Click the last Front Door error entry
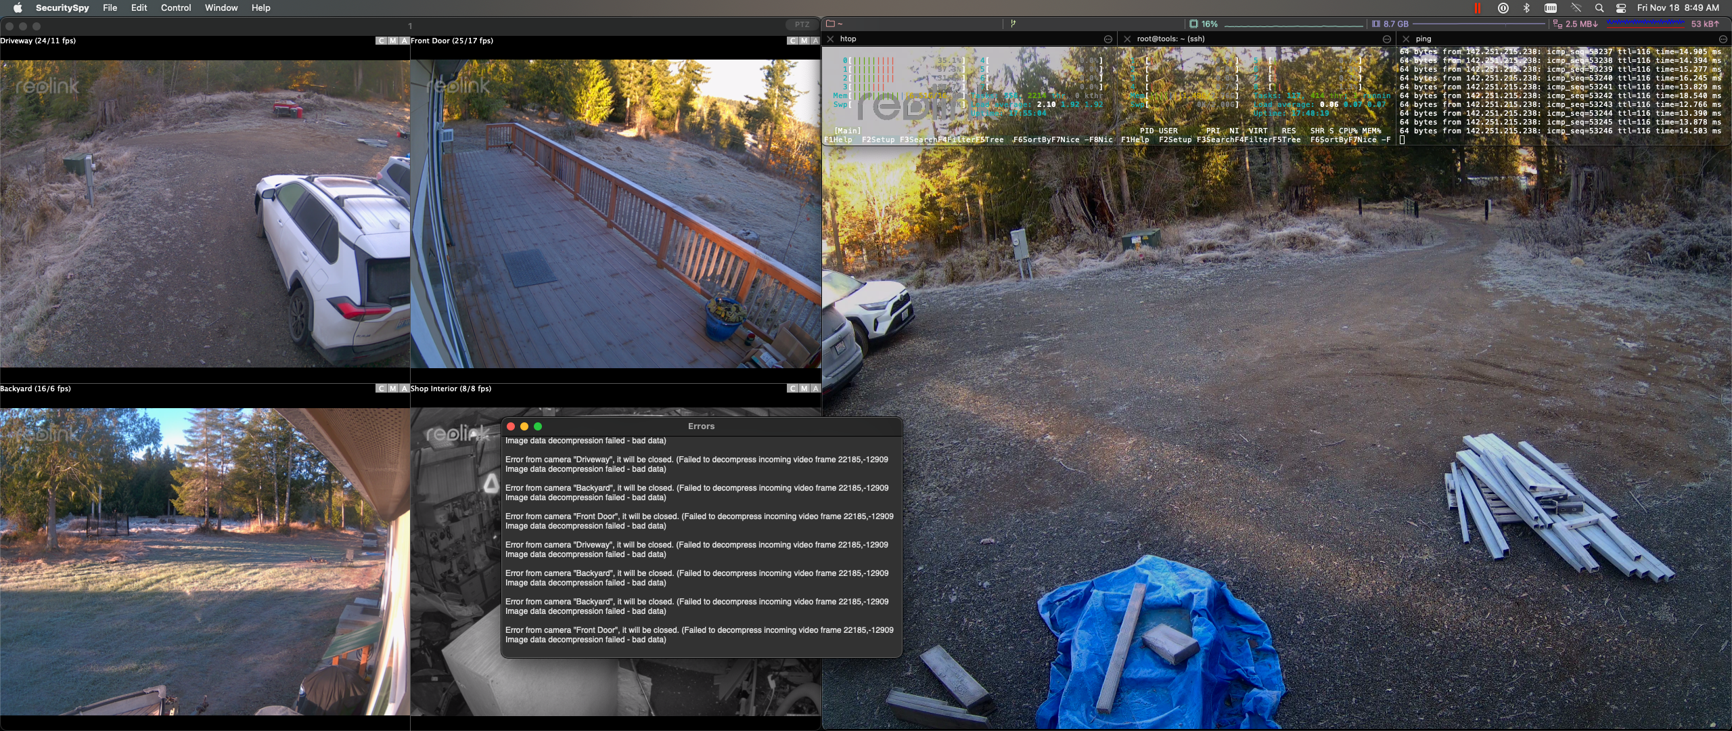Screen dimensions: 1732x731 (700, 635)
